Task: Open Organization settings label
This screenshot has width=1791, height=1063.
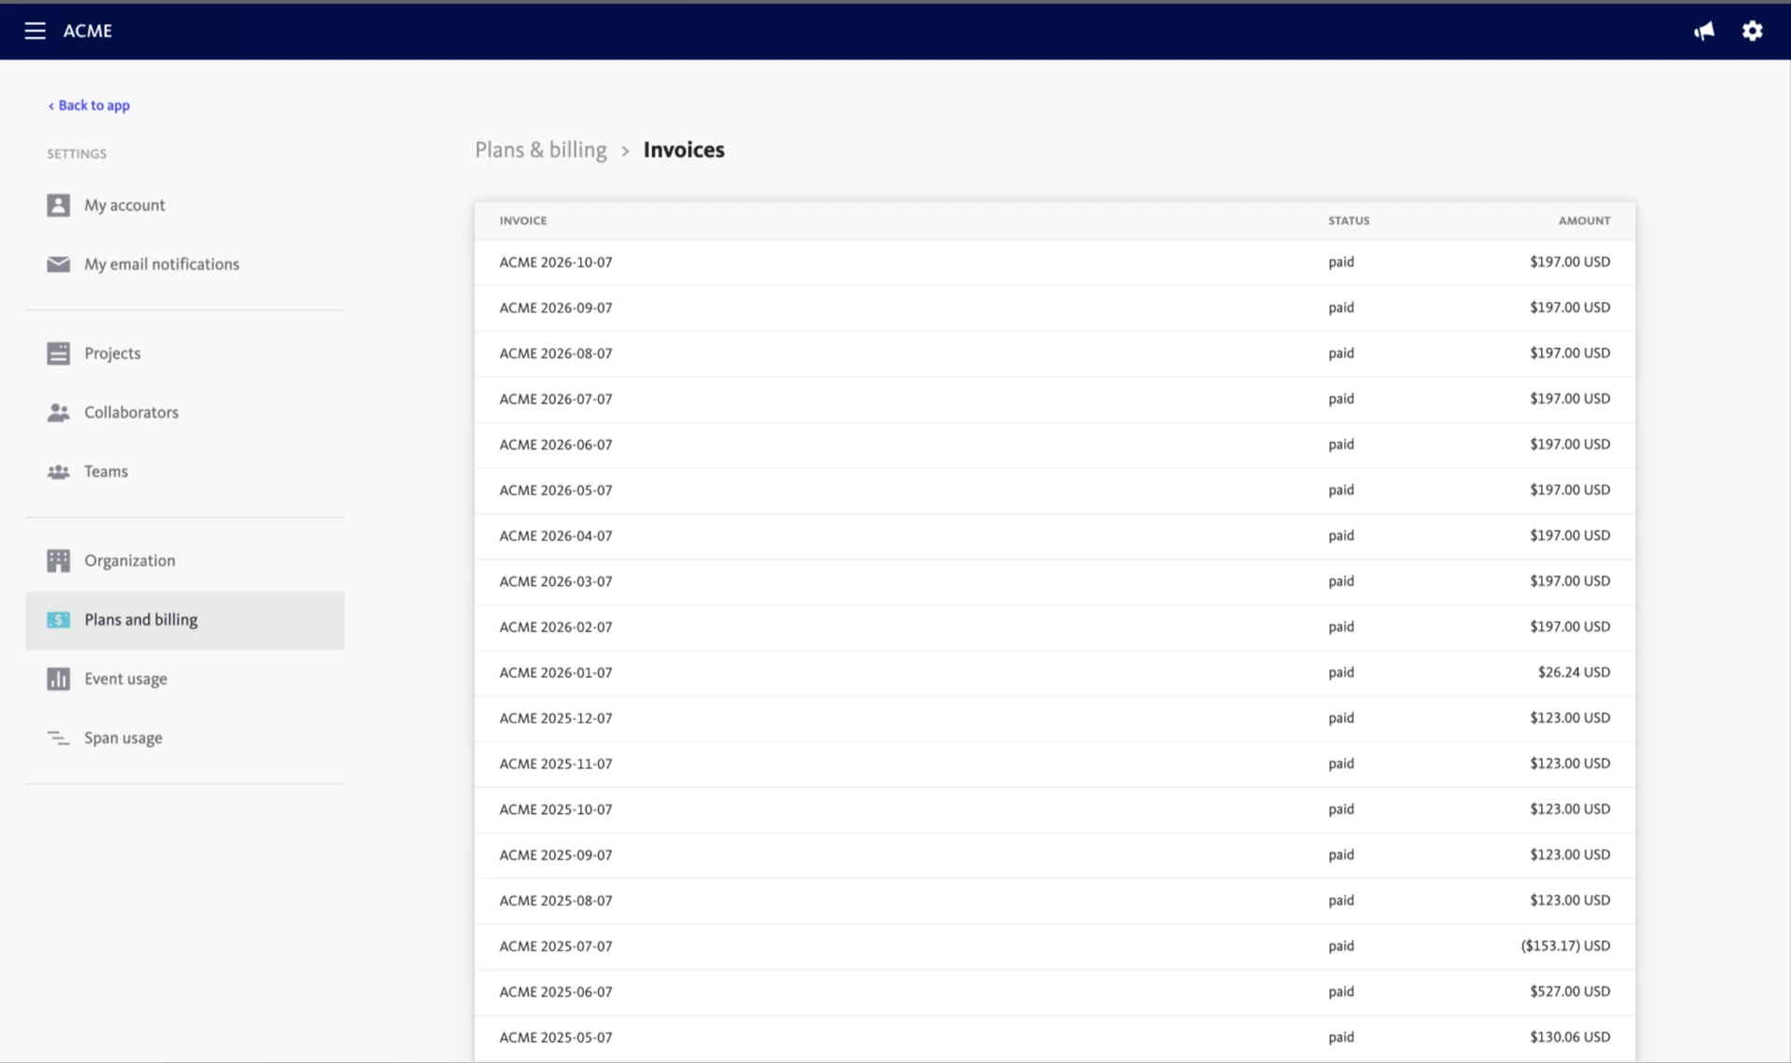Action: 130,560
